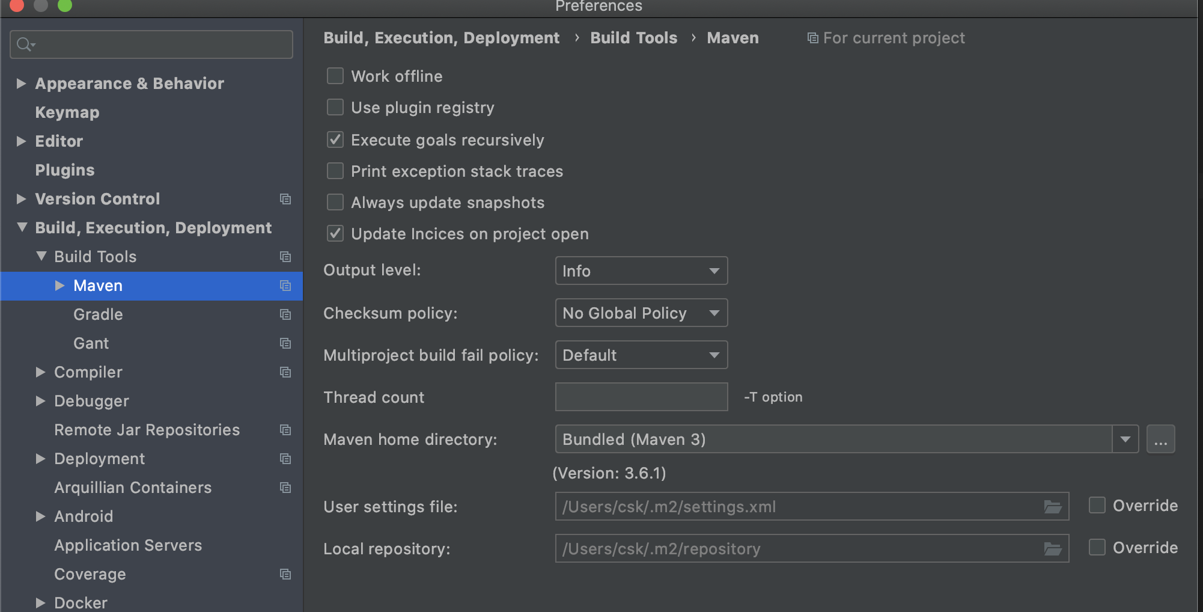Click the project-level icon beside Build Tools

pos(285,257)
